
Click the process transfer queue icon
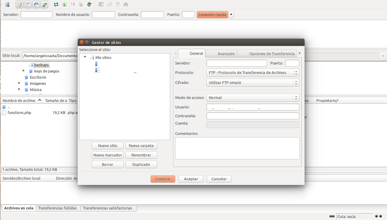(x=64, y=4)
